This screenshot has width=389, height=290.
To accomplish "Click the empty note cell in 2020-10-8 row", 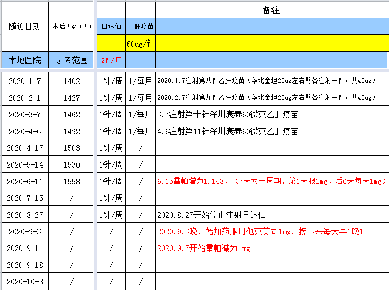I will 271,281.
